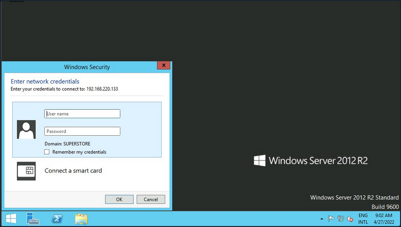Click the Windows Security title bar
This screenshot has height=227, width=401.
87,67
